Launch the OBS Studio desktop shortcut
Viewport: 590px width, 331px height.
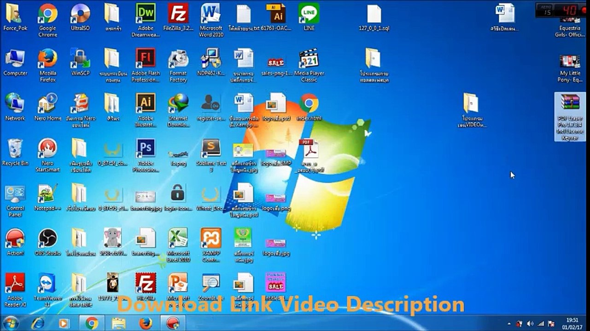(47, 243)
